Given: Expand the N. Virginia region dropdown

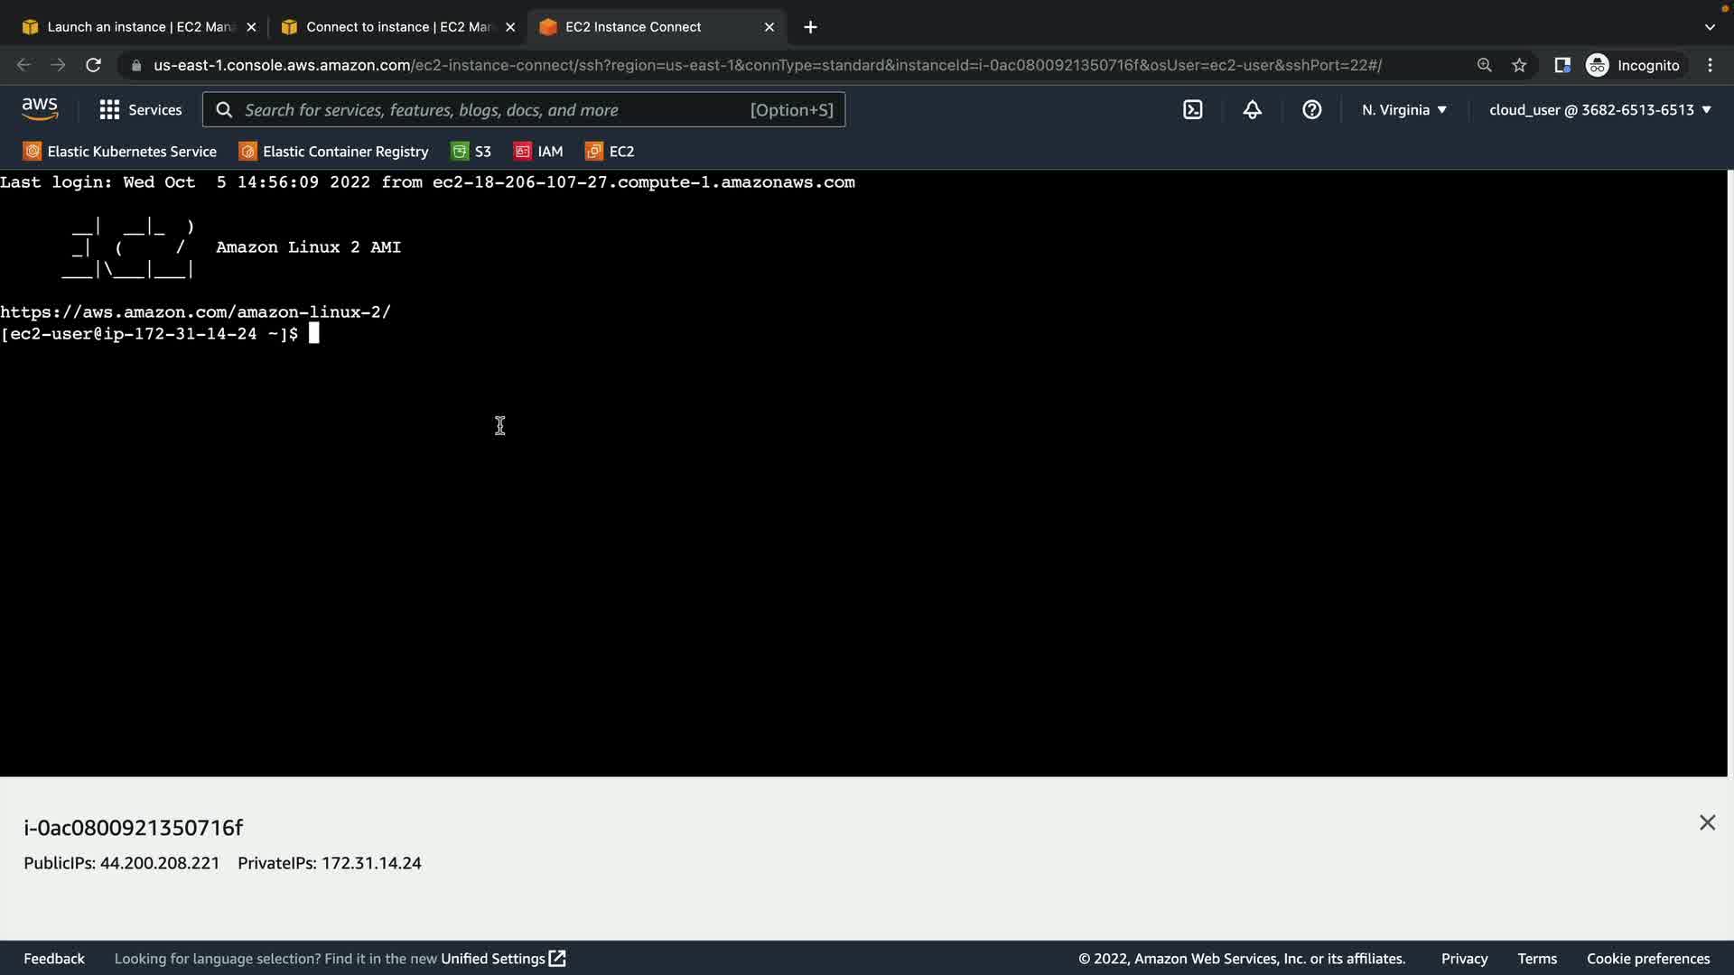Looking at the screenshot, I should (x=1403, y=110).
